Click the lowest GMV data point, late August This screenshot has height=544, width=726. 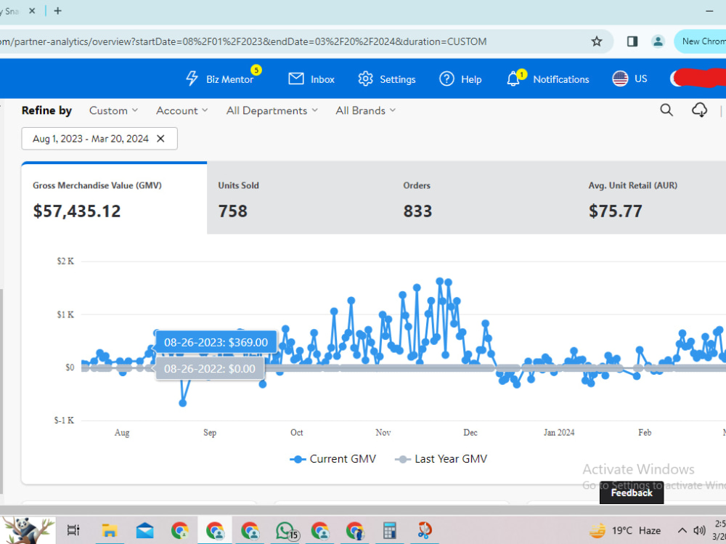point(182,403)
